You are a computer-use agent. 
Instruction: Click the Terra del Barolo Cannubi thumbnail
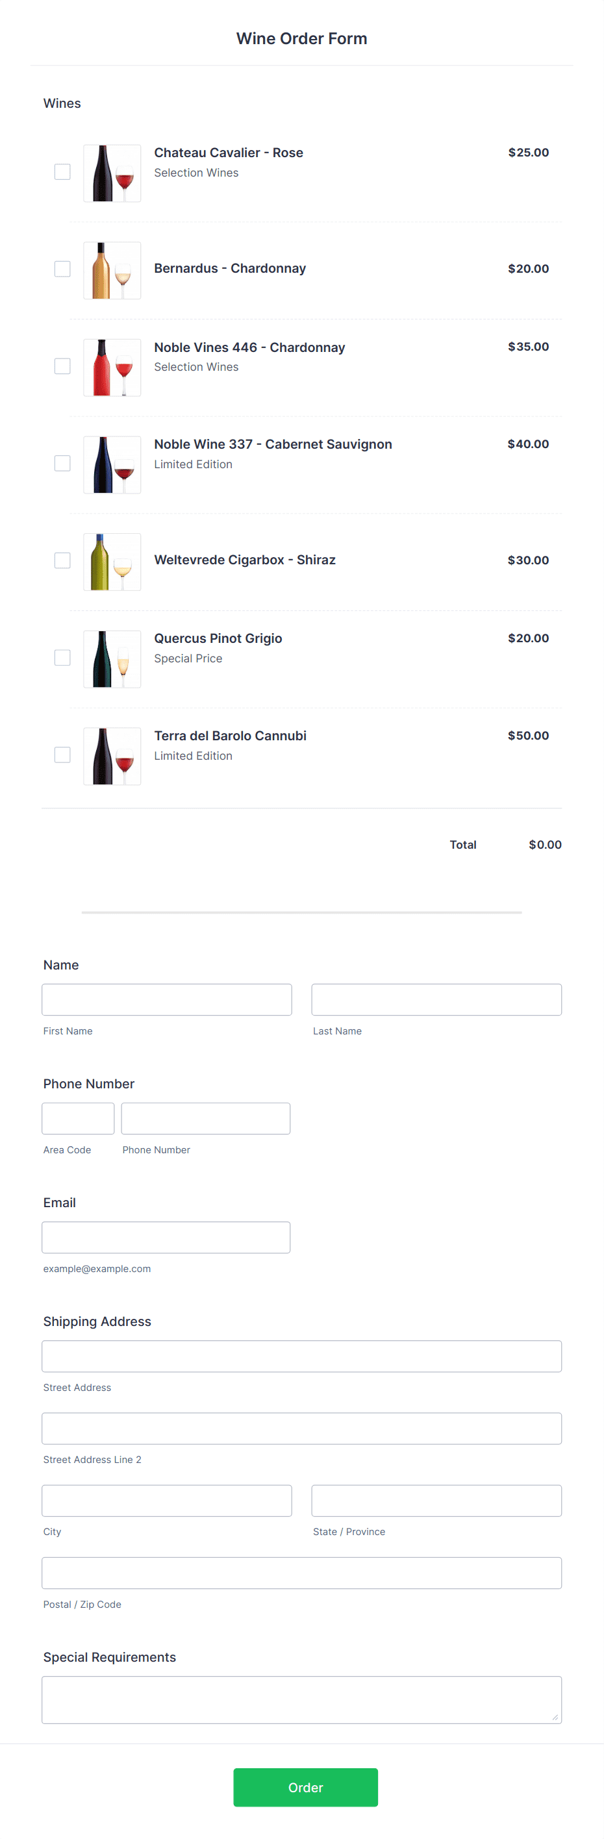111,755
